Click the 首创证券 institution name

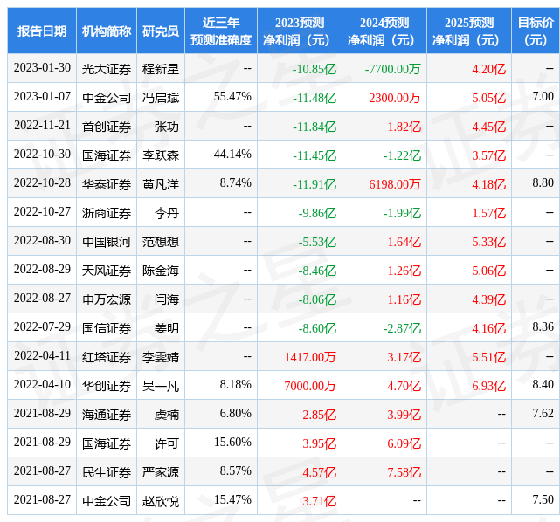[107, 127]
